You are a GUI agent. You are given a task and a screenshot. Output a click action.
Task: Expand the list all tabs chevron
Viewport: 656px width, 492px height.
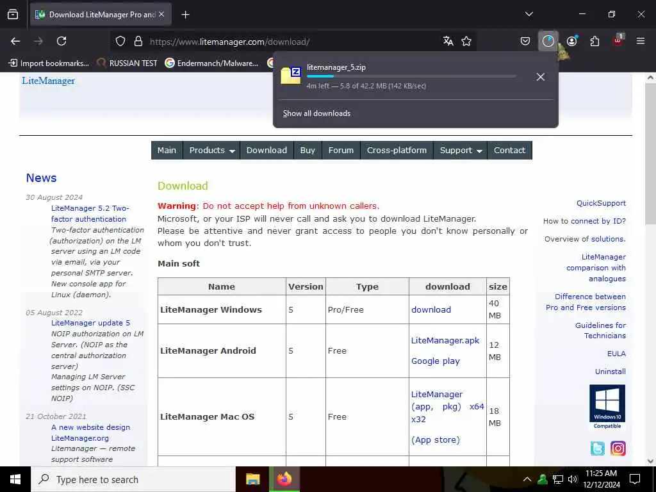529,14
